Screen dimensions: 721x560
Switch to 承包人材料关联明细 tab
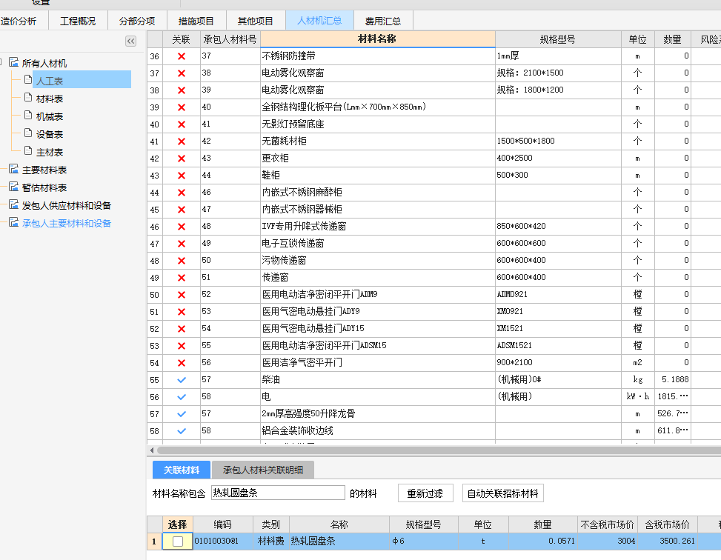(263, 470)
